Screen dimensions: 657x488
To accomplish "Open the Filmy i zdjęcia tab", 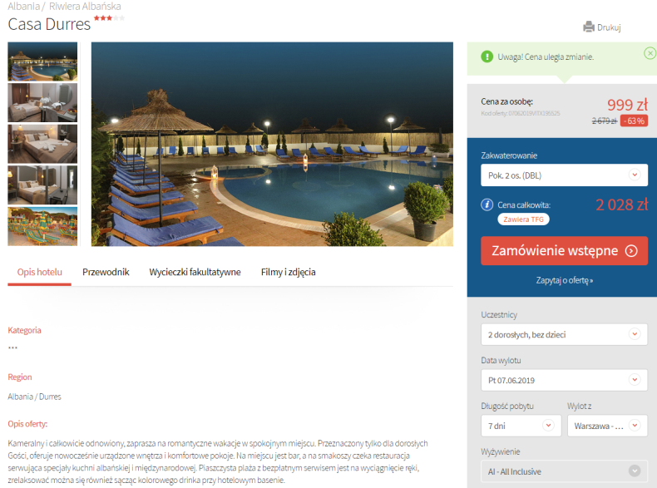I will coord(289,273).
